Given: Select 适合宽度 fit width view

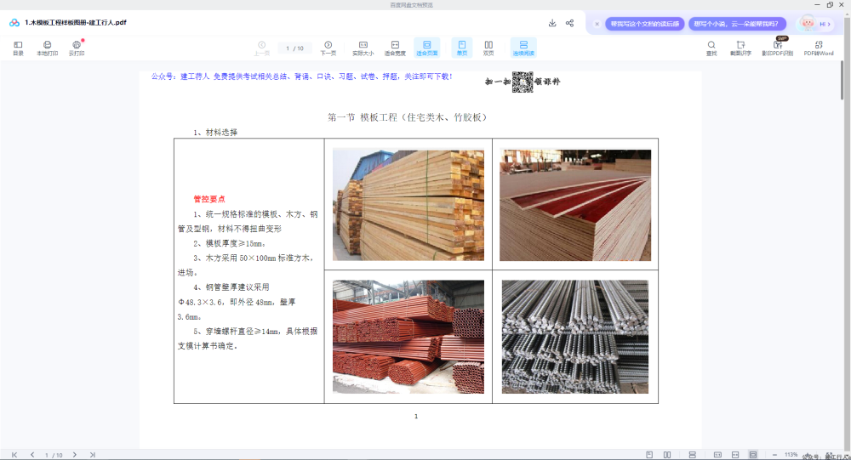Looking at the screenshot, I should click(395, 48).
